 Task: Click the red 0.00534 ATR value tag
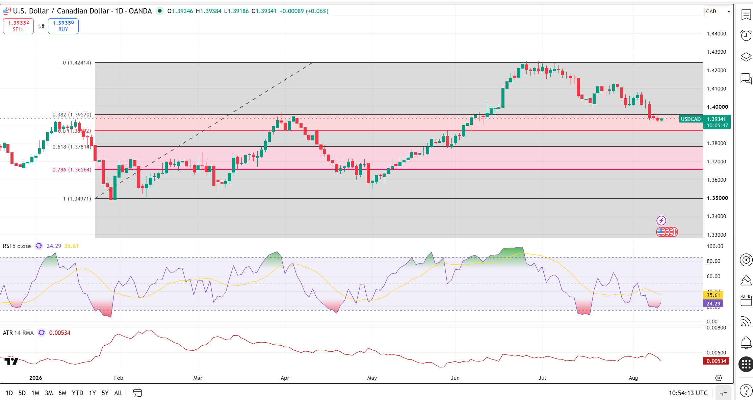[x=716, y=361]
